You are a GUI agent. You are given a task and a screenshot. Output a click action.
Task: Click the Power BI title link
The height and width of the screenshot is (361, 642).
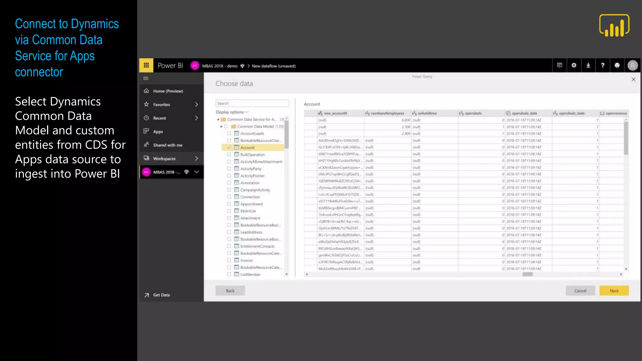(170, 66)
